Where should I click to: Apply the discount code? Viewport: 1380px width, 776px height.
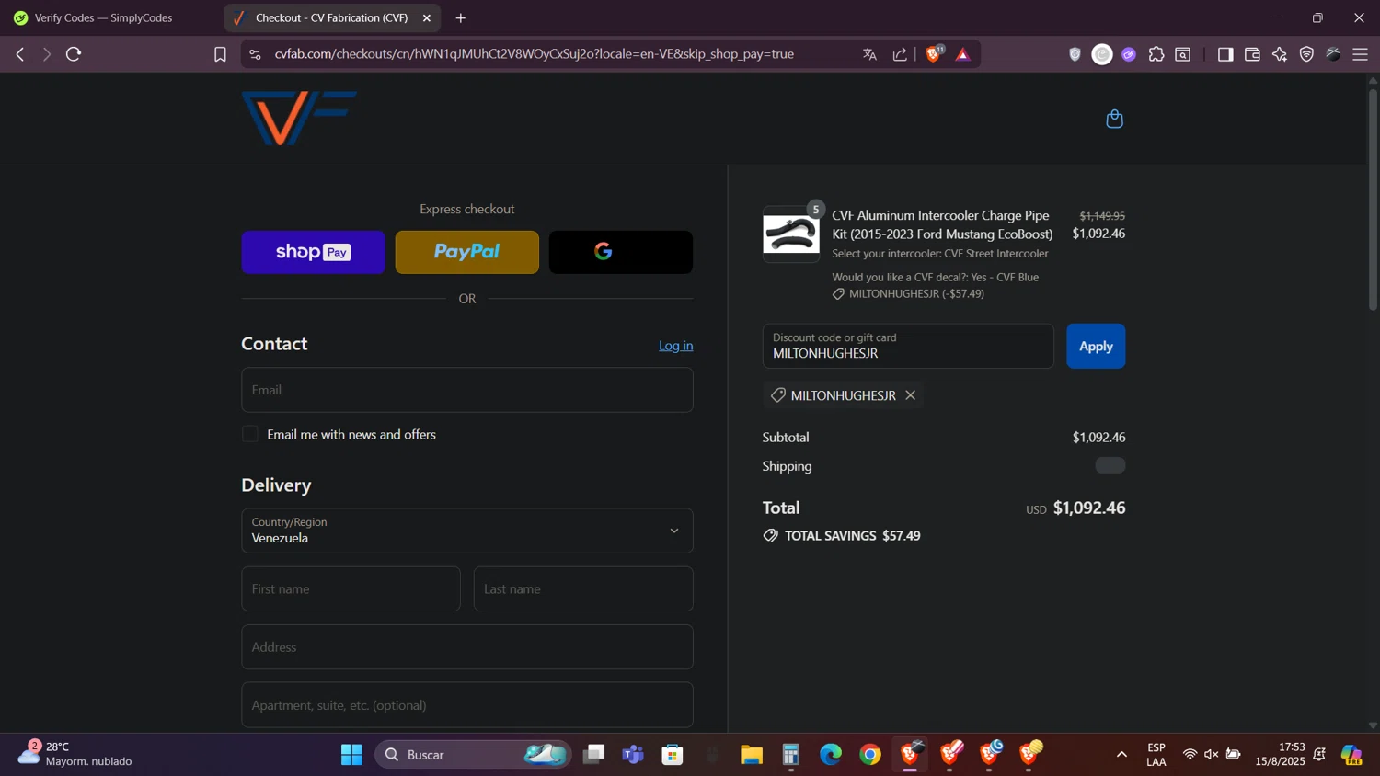[x=1096, y=346]
